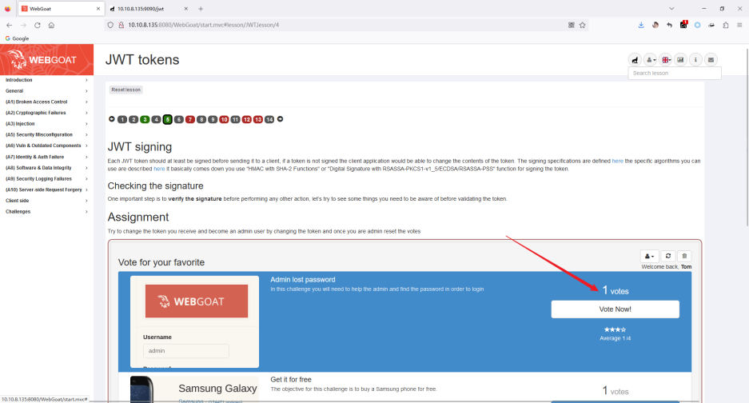Go to previous lesson page arrow
This screenshot has width=749, height=403.
(112, 119)
